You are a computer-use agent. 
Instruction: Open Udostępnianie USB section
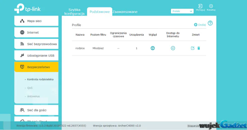coord(36,55)
